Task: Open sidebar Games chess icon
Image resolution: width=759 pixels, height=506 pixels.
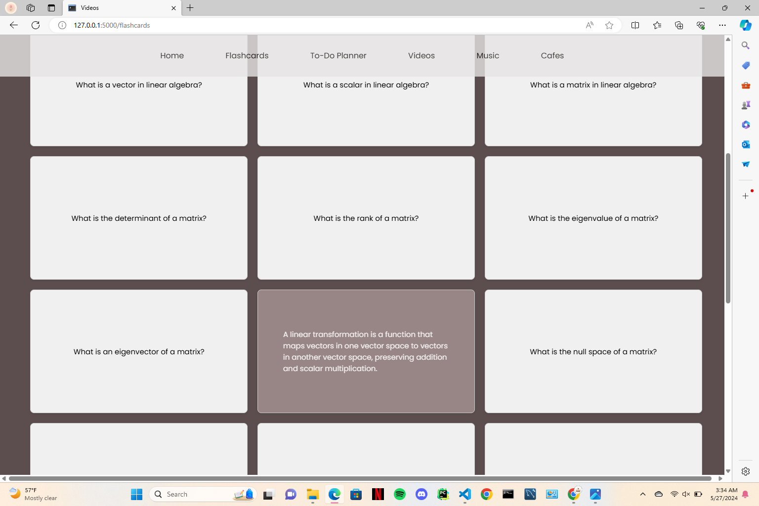Action: pos(746,105)
